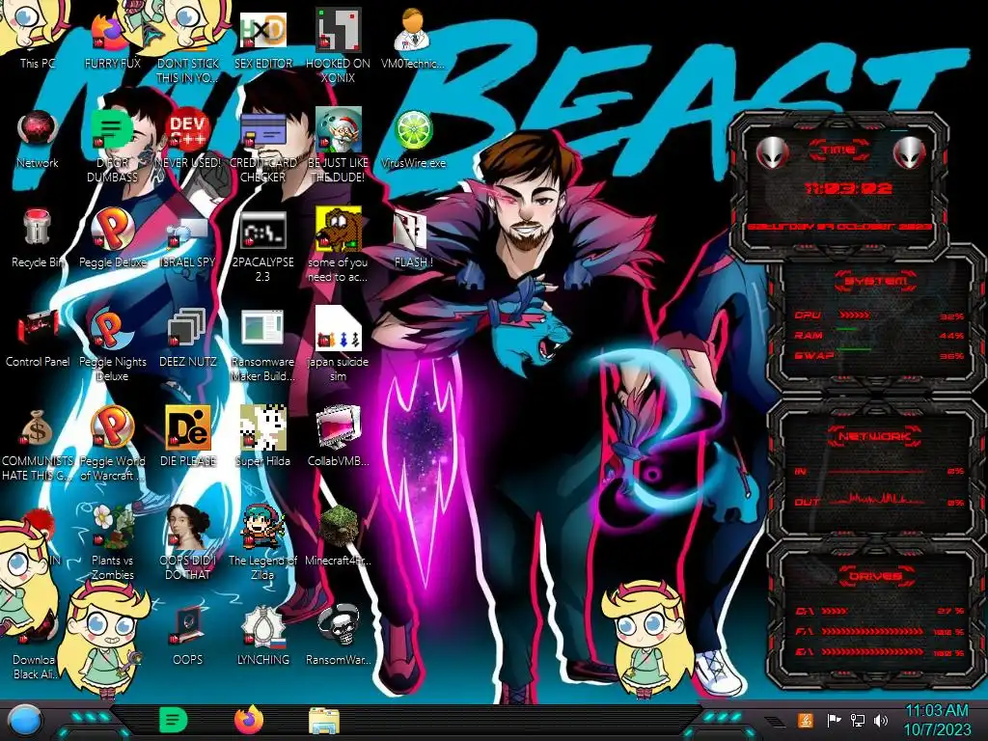Open the FLASH ! desktop icon

tap(413, 239)
